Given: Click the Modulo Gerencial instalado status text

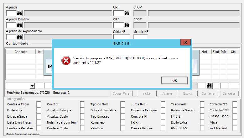Looking at the screenshot, I should coord(23,134).
